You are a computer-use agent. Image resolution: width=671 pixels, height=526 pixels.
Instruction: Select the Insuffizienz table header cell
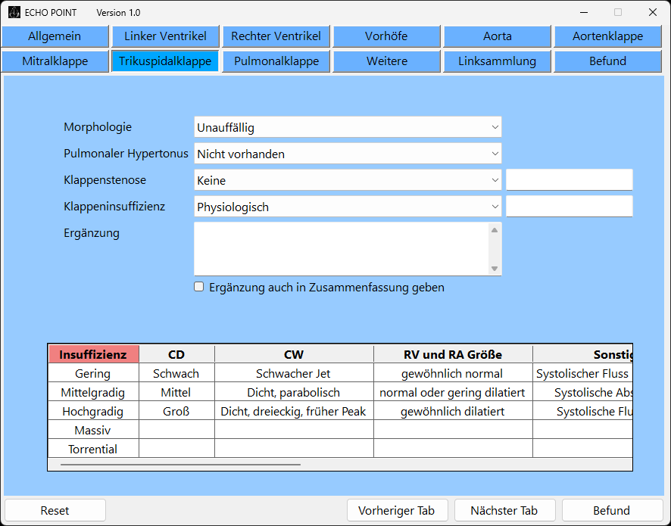[93, 354]
